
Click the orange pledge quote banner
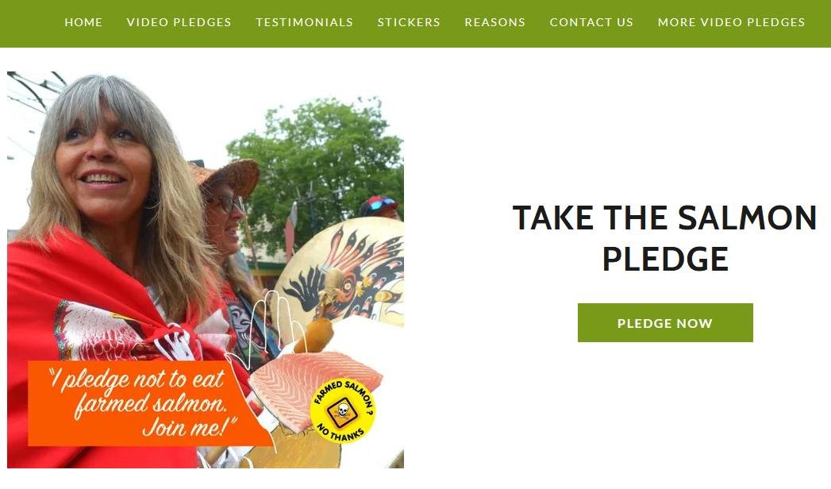coord(143,403)
